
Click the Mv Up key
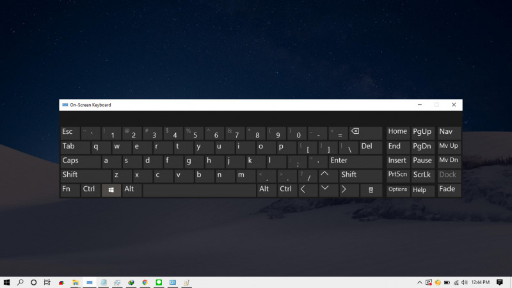coord(449,147)
